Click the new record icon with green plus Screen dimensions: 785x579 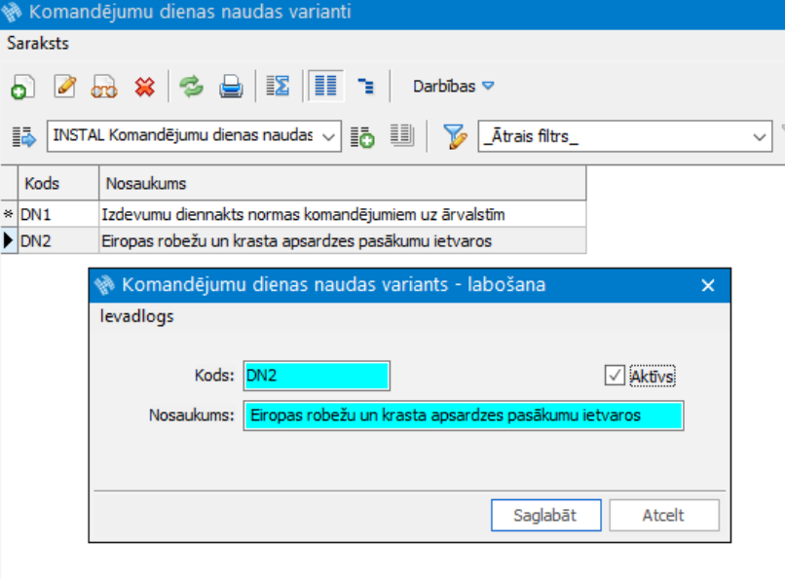pyautogui.click(x=22, y=87)
